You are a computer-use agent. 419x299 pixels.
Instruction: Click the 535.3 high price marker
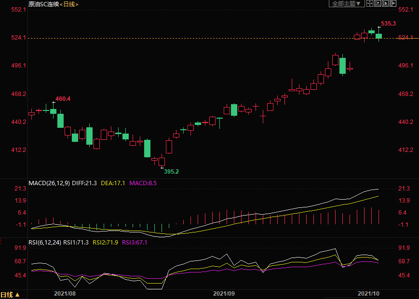click(388, 23)
